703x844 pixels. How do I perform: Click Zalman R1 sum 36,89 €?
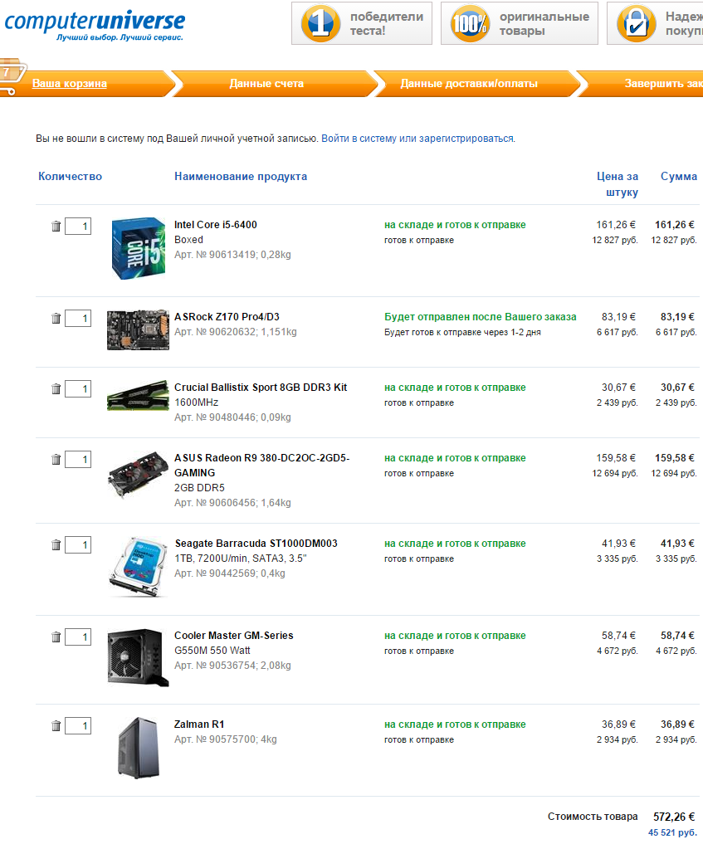677,724
